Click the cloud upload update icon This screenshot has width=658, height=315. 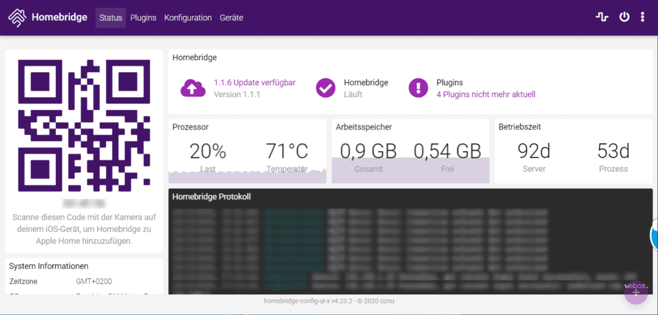tap(193, 88)
